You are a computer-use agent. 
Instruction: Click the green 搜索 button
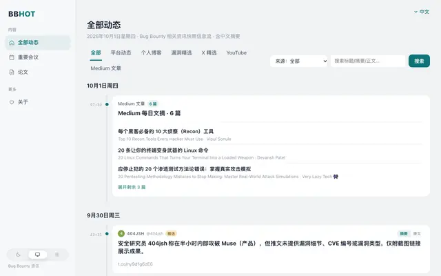[x=419, y=61]
